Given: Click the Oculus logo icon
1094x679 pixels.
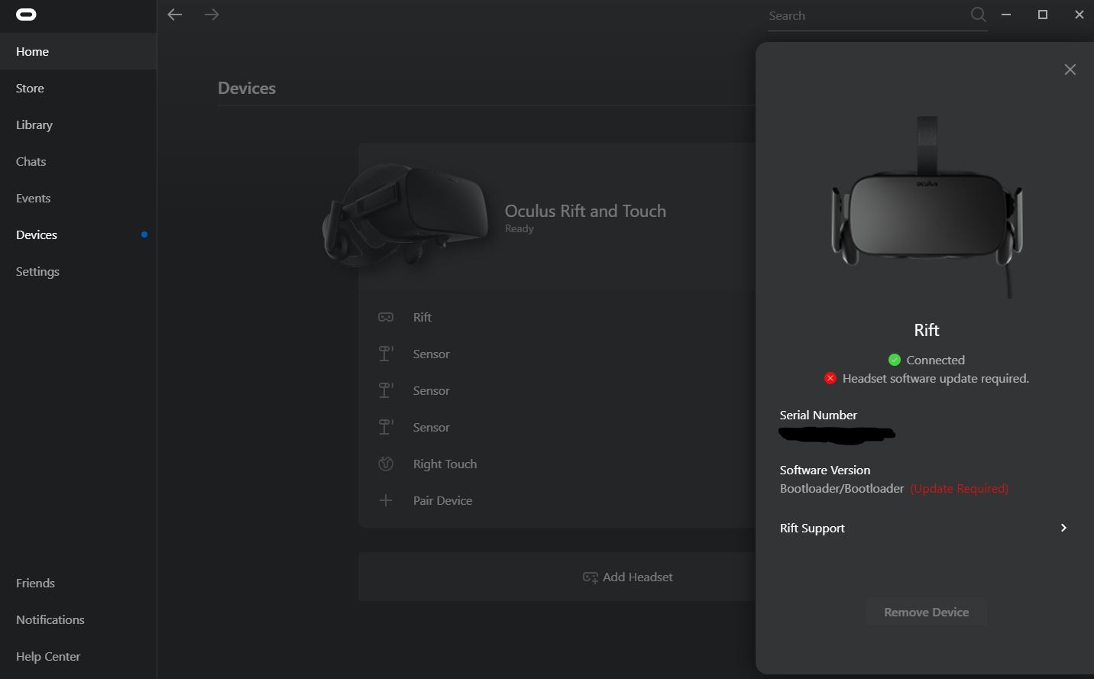Looking at the screenshot, I should [26, 15].
